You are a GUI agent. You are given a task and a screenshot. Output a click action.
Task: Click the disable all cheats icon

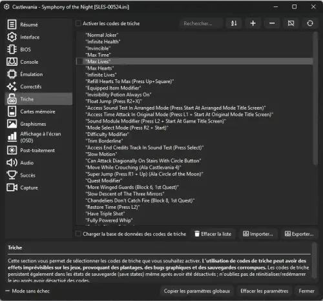[x=291, y=23]
